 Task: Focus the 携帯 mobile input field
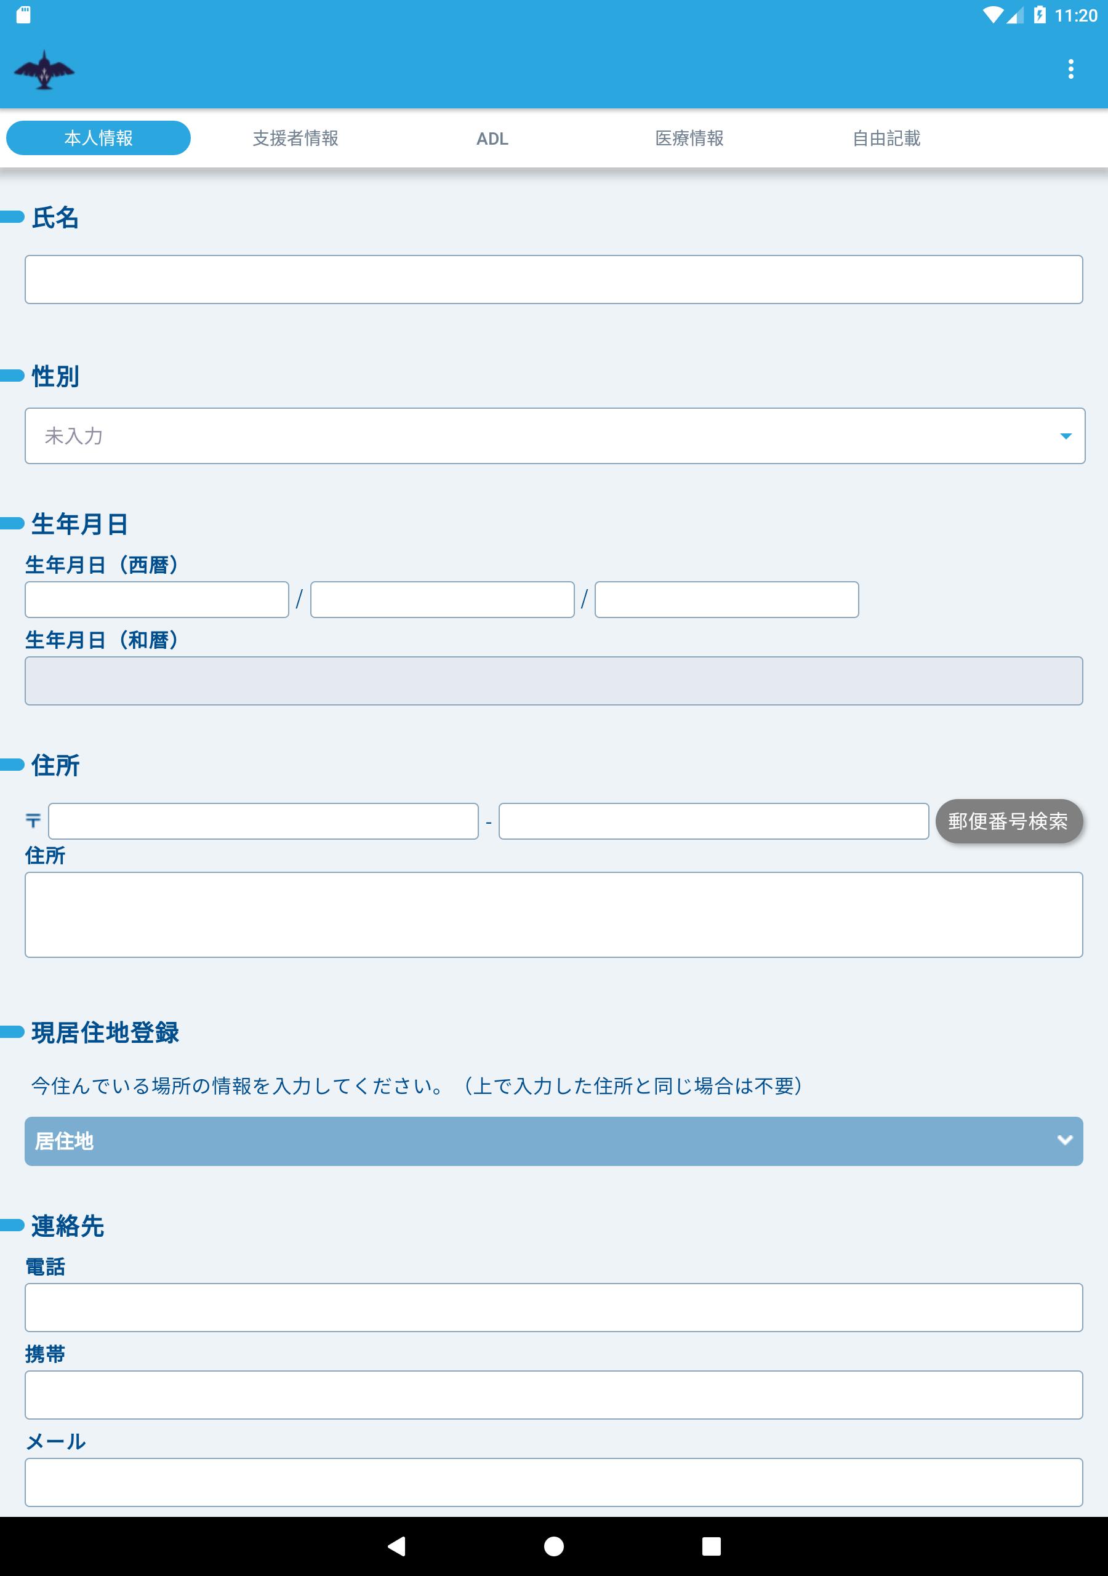tap(554, 1395)
